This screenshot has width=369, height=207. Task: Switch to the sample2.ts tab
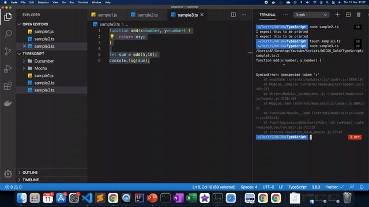pyautogui.click(x=148, y=15)
